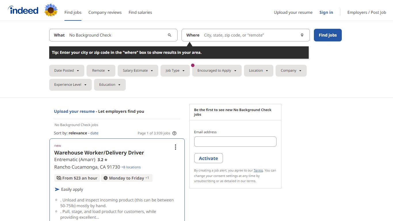
Task: Open the Encouraged to Apply filter
Action: (217, 71)
